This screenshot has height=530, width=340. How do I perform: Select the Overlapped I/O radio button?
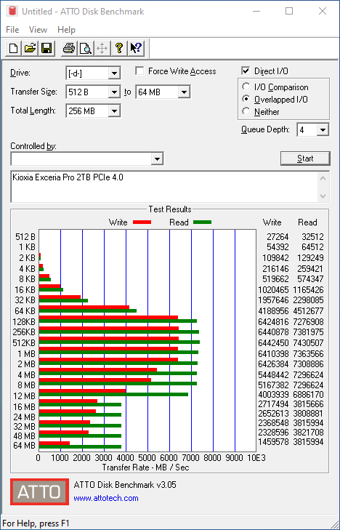(246, 100)
